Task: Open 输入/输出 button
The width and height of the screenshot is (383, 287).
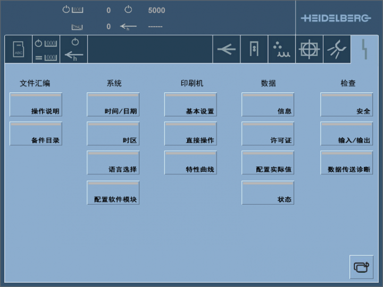Action: click(x=347, y=133)
